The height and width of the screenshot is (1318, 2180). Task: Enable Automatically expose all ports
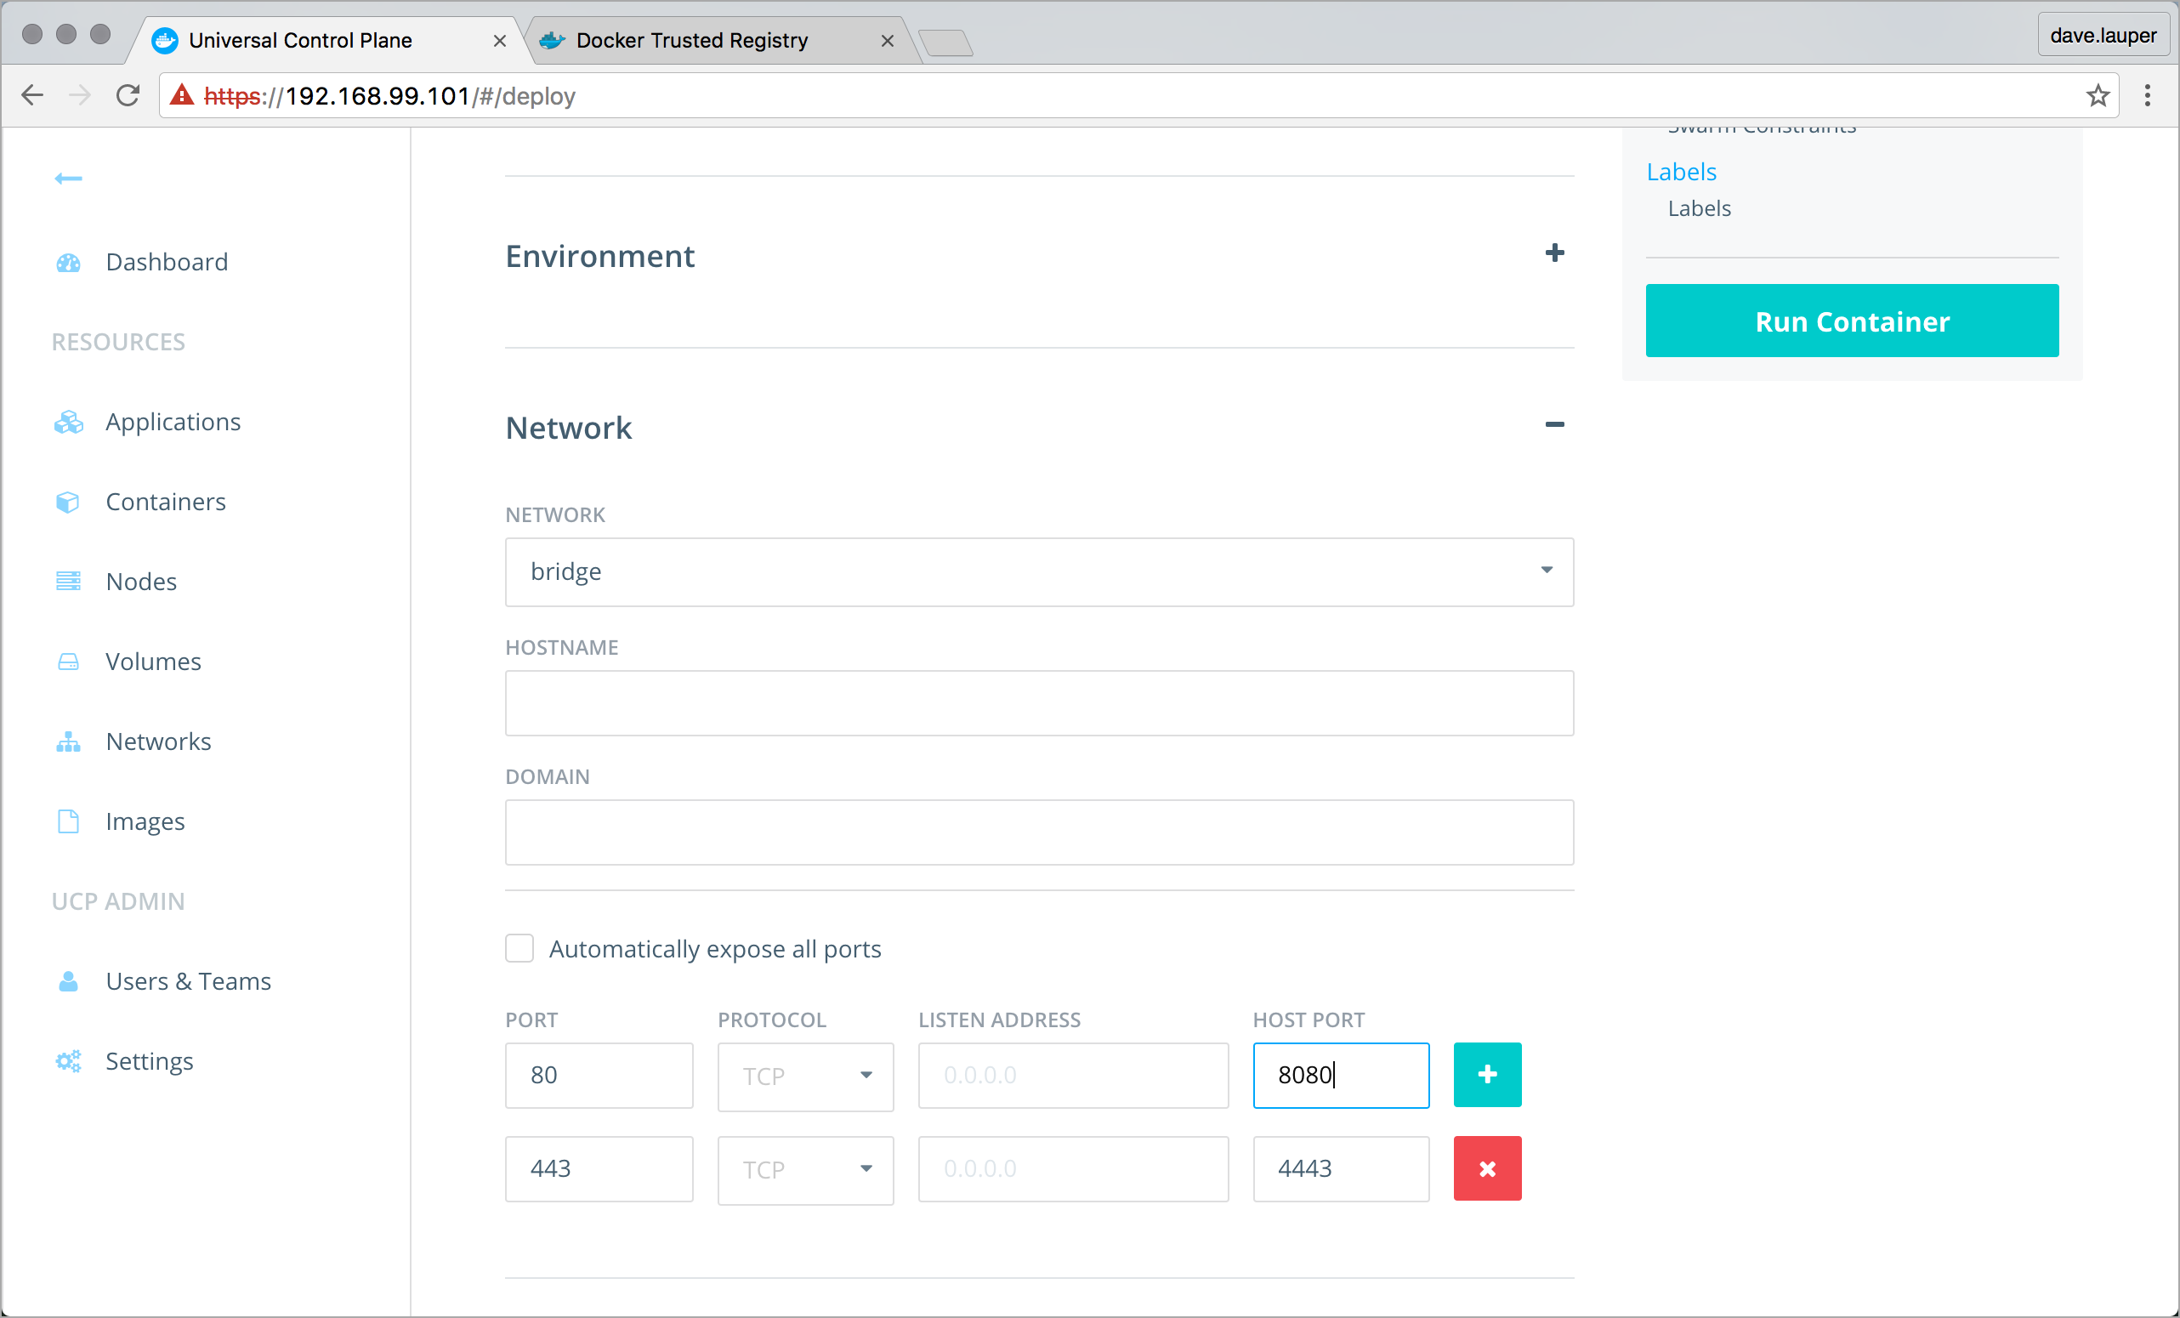(519, 948)
